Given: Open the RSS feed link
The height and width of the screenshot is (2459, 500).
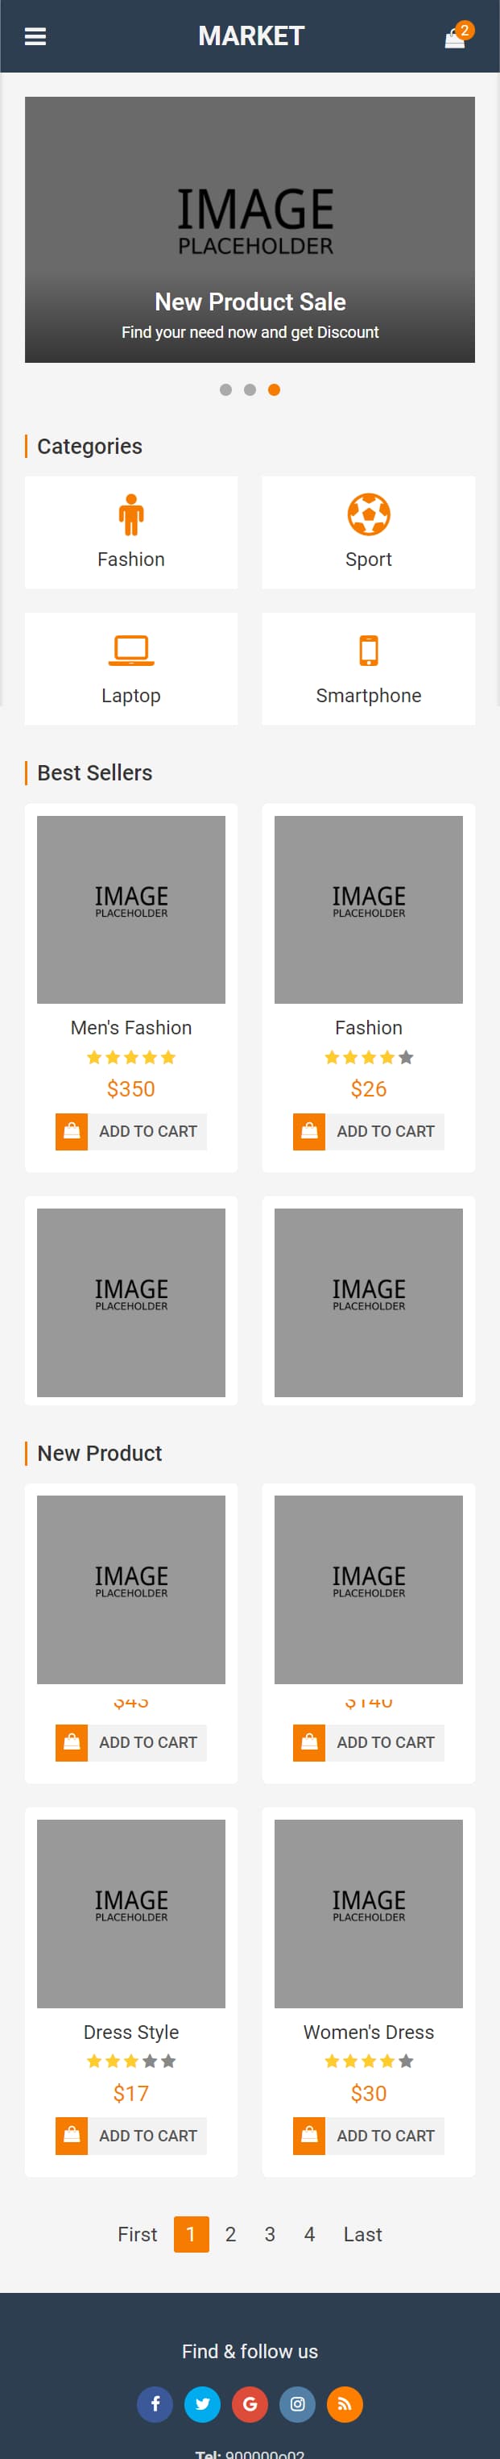Looking at the screenshot, I should pyautogui.click(x=345, y=2403).
